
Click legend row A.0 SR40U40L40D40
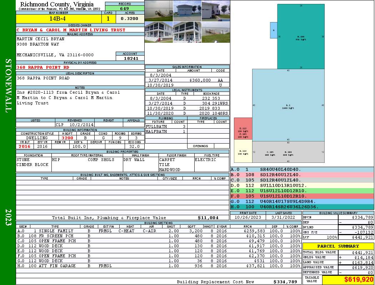click(302, 170)
